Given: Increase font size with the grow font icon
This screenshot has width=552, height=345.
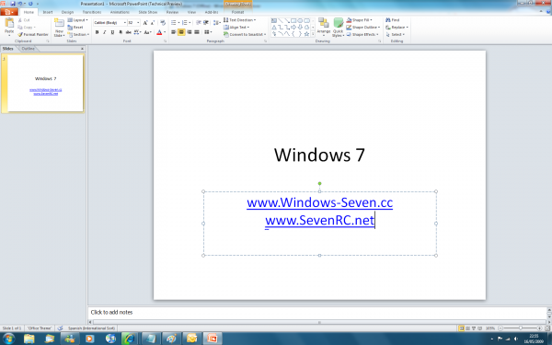Looking at the screenshot, I should (145, 22).
